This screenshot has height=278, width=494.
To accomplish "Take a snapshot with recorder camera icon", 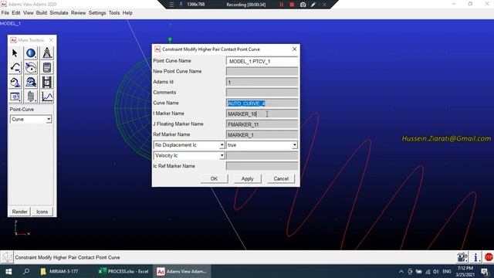I will coord(303,5).
